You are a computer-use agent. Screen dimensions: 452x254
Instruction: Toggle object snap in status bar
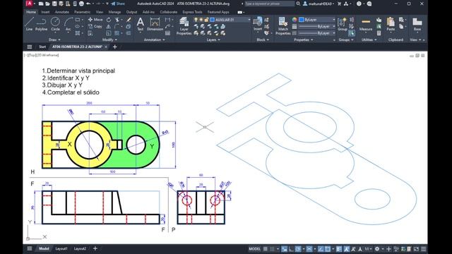(x=328, y=249)
